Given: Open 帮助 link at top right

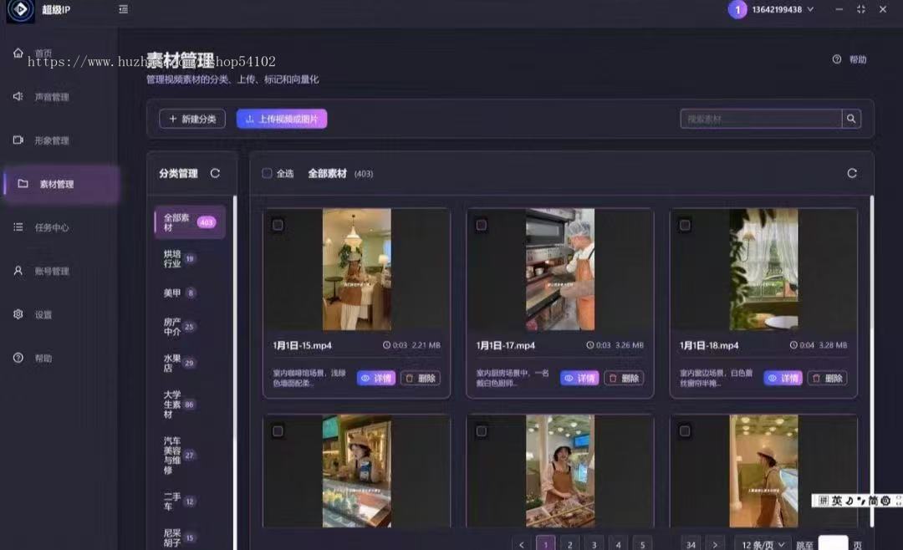Looking at the screenshot, I should (x=850, y=59).
